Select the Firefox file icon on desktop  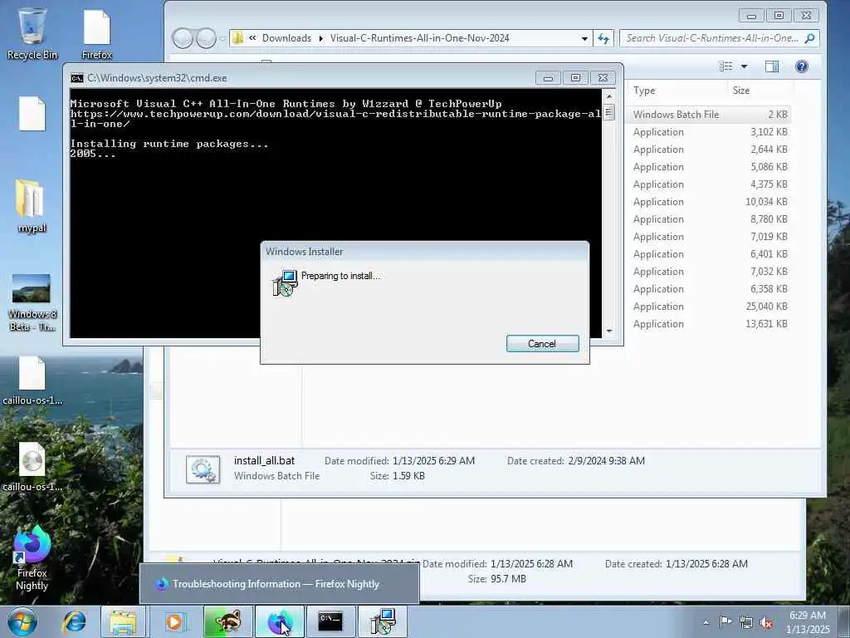pyautogui.click(x=97, y=33)
